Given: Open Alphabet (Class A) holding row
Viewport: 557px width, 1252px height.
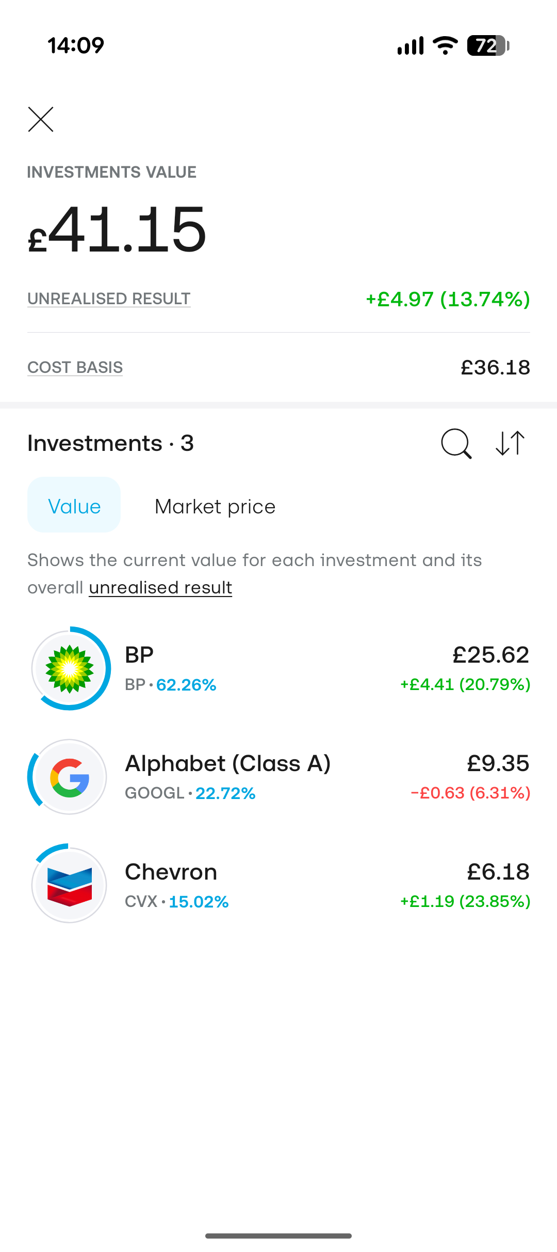Looking at the screenshot, I should click(x=278, y=777).
